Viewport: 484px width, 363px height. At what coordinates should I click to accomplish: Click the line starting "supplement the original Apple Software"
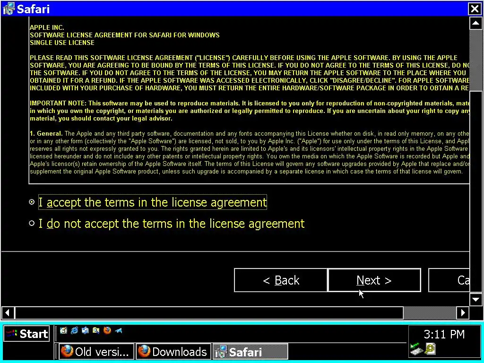[246, 171]
